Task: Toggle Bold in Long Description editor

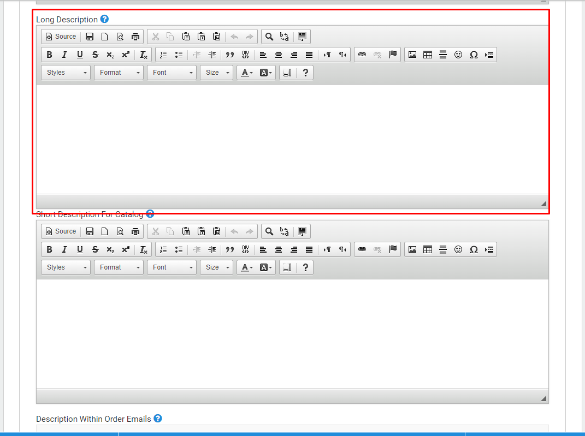Action: 49,55
